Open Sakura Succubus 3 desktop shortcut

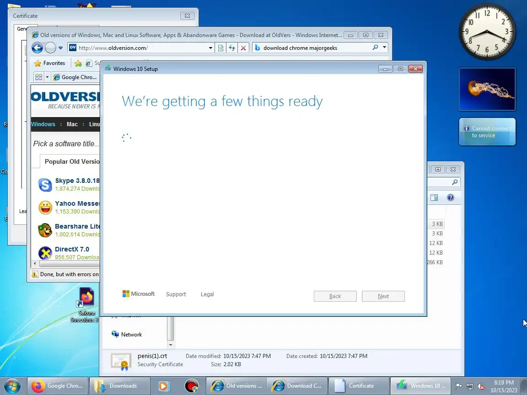[x=86, y=304]
